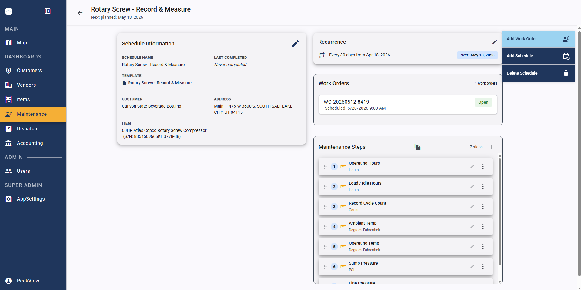The image size is (581, 290).
Task: Collapse the sidebar with the panel toggle icon
Action: coord(48,11)
